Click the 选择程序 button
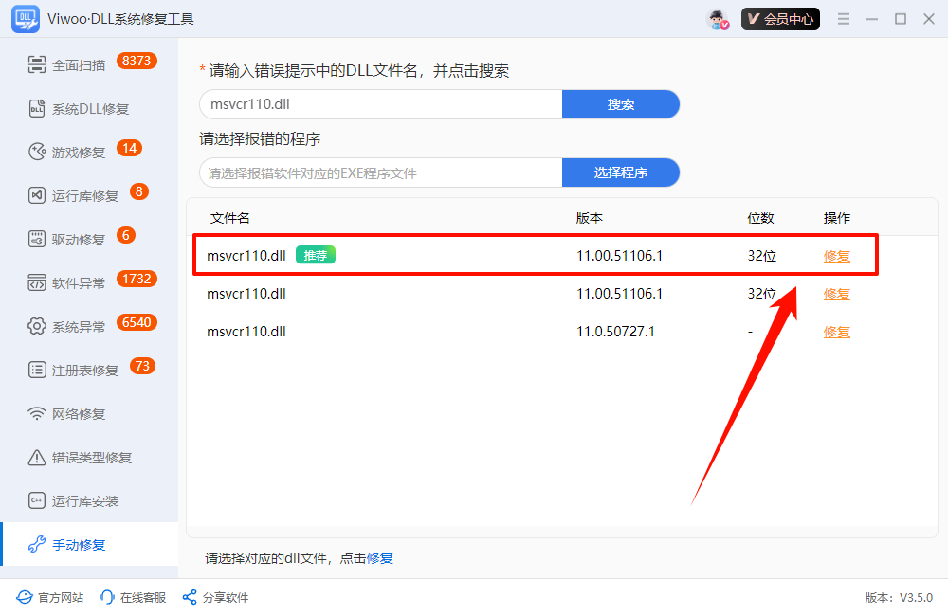This screenshot has height=616, width=948. (621, 172)
